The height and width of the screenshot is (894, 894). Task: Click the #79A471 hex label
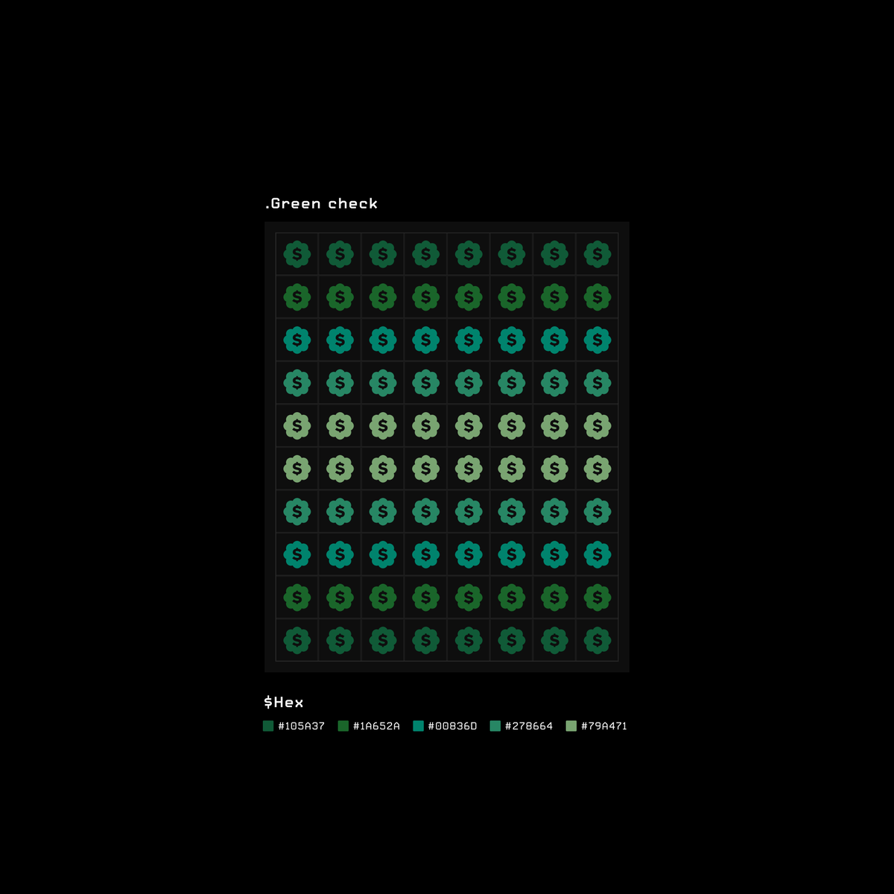[x=604, y=726]
